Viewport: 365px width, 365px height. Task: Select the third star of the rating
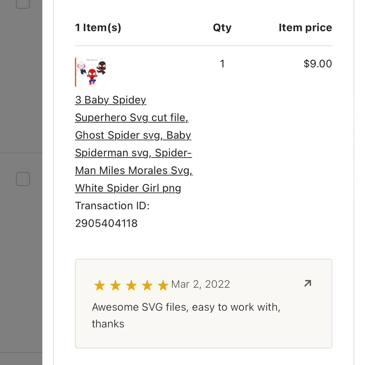131,285
